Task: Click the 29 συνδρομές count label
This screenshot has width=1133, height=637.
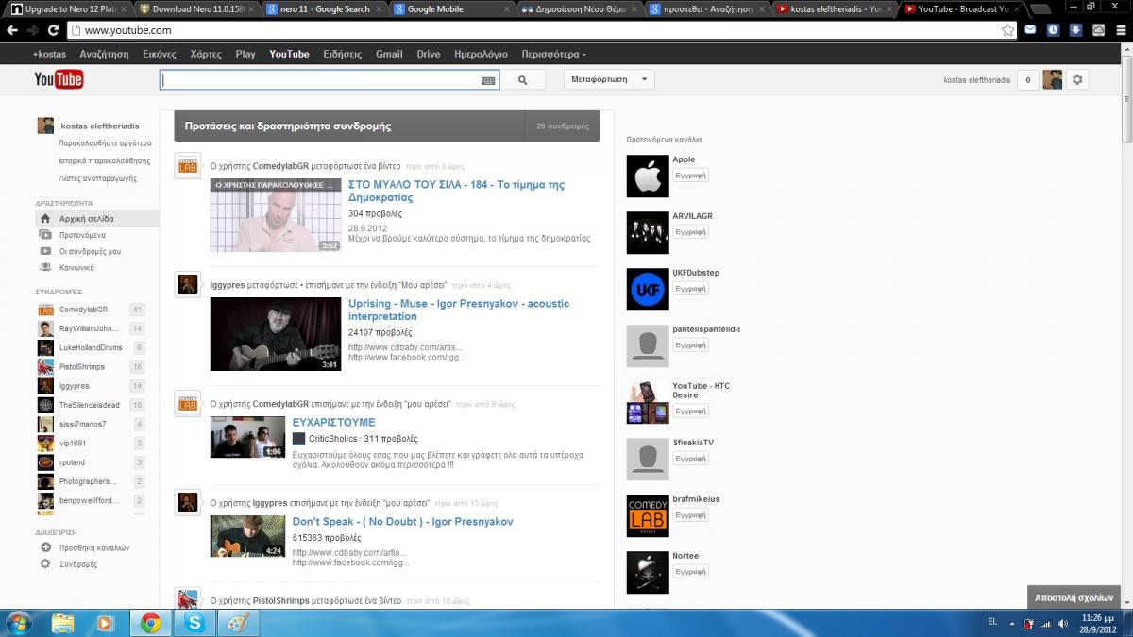Action: pyautogui.click(x=563, y=126)
